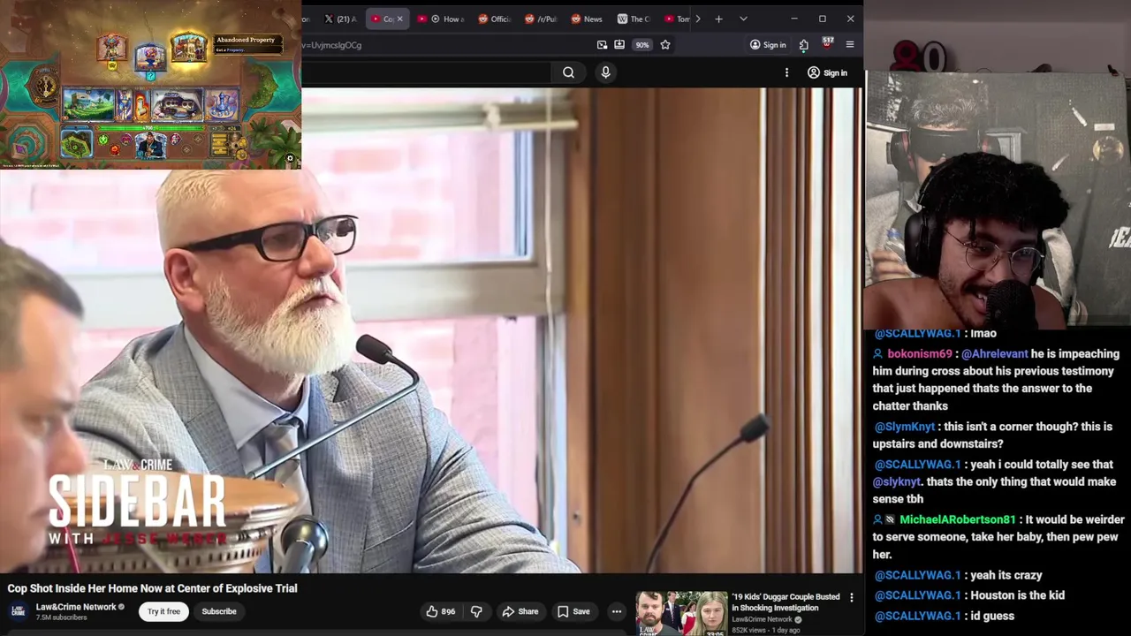1131x636 pixels.
Task: Click the main video player area
Action: (x=430, y=330)
